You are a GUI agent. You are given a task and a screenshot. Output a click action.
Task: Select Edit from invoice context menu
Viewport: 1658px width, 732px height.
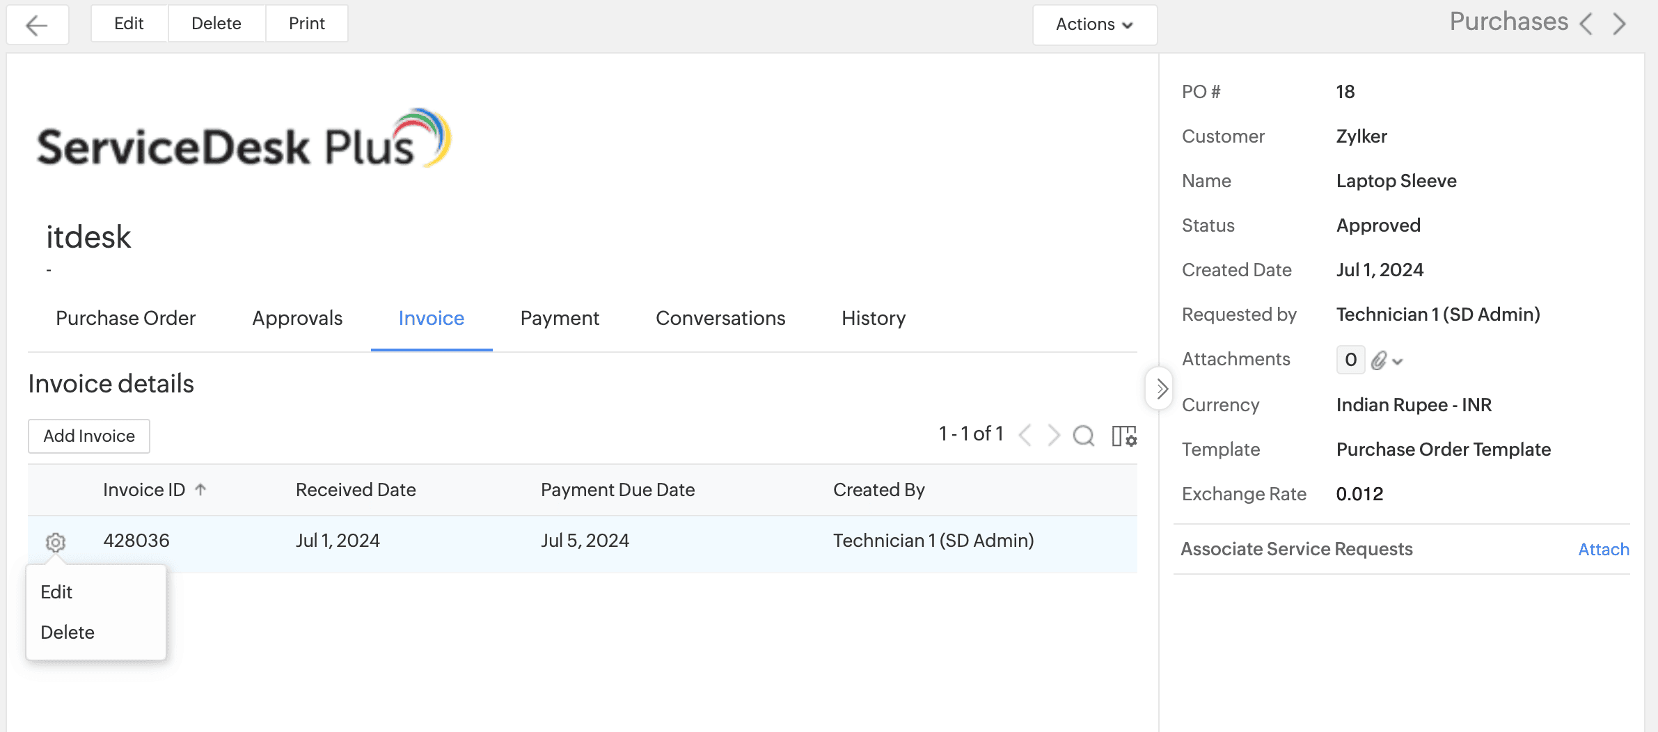coord(56,592)
